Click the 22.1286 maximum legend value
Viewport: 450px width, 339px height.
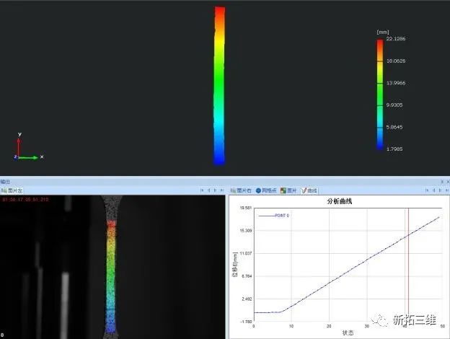coord(395,39)
